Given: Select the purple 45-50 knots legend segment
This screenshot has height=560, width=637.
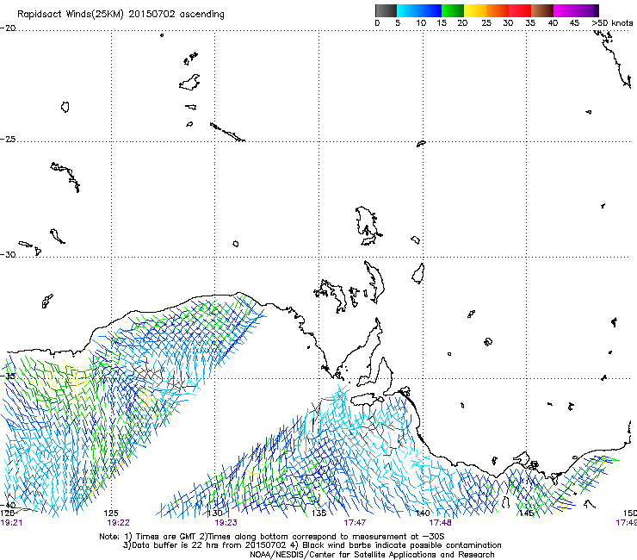Looking at the screenshot, I should coord(587,10).
